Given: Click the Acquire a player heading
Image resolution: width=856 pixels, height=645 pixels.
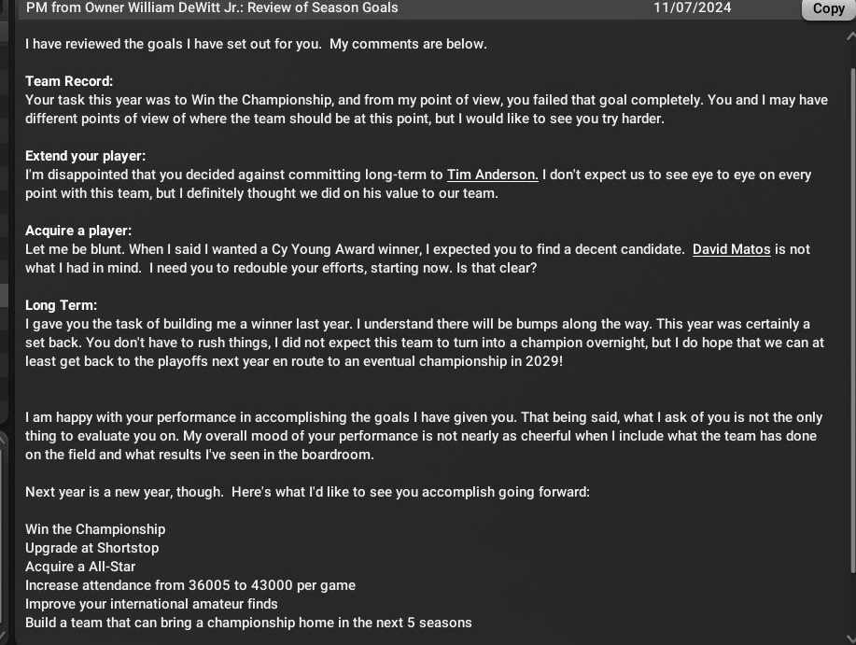Looking at the screenshot, I should (x=78, y=231).
